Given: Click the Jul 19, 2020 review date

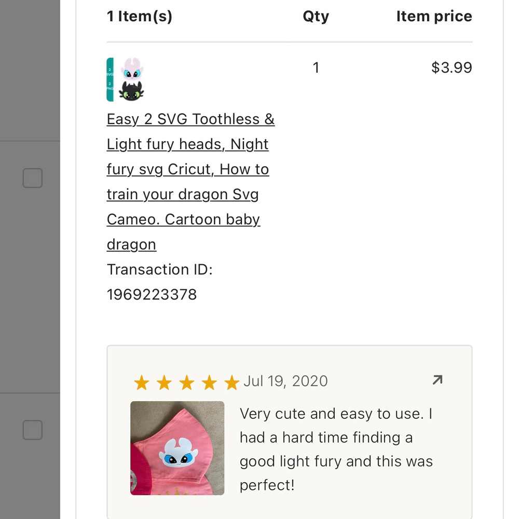Looking at the screenshot, I should tap(285, 381).
